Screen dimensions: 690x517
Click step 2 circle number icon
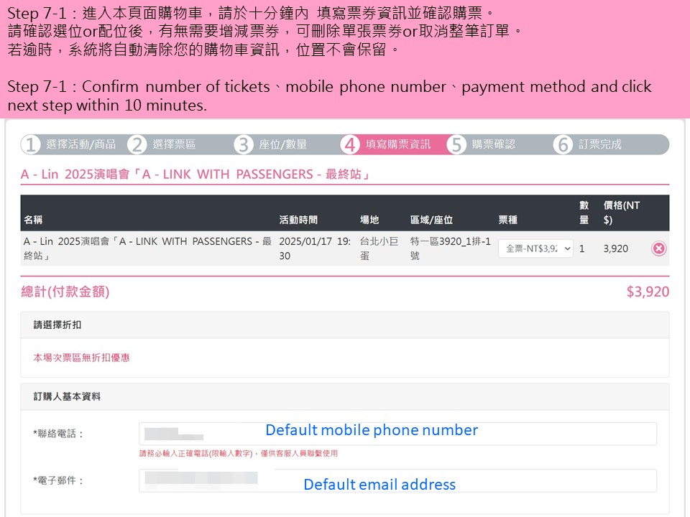[137, 144]
